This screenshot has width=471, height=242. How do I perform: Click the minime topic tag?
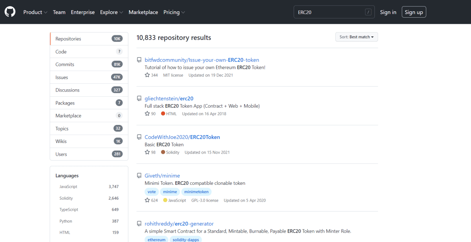(170, 192)
